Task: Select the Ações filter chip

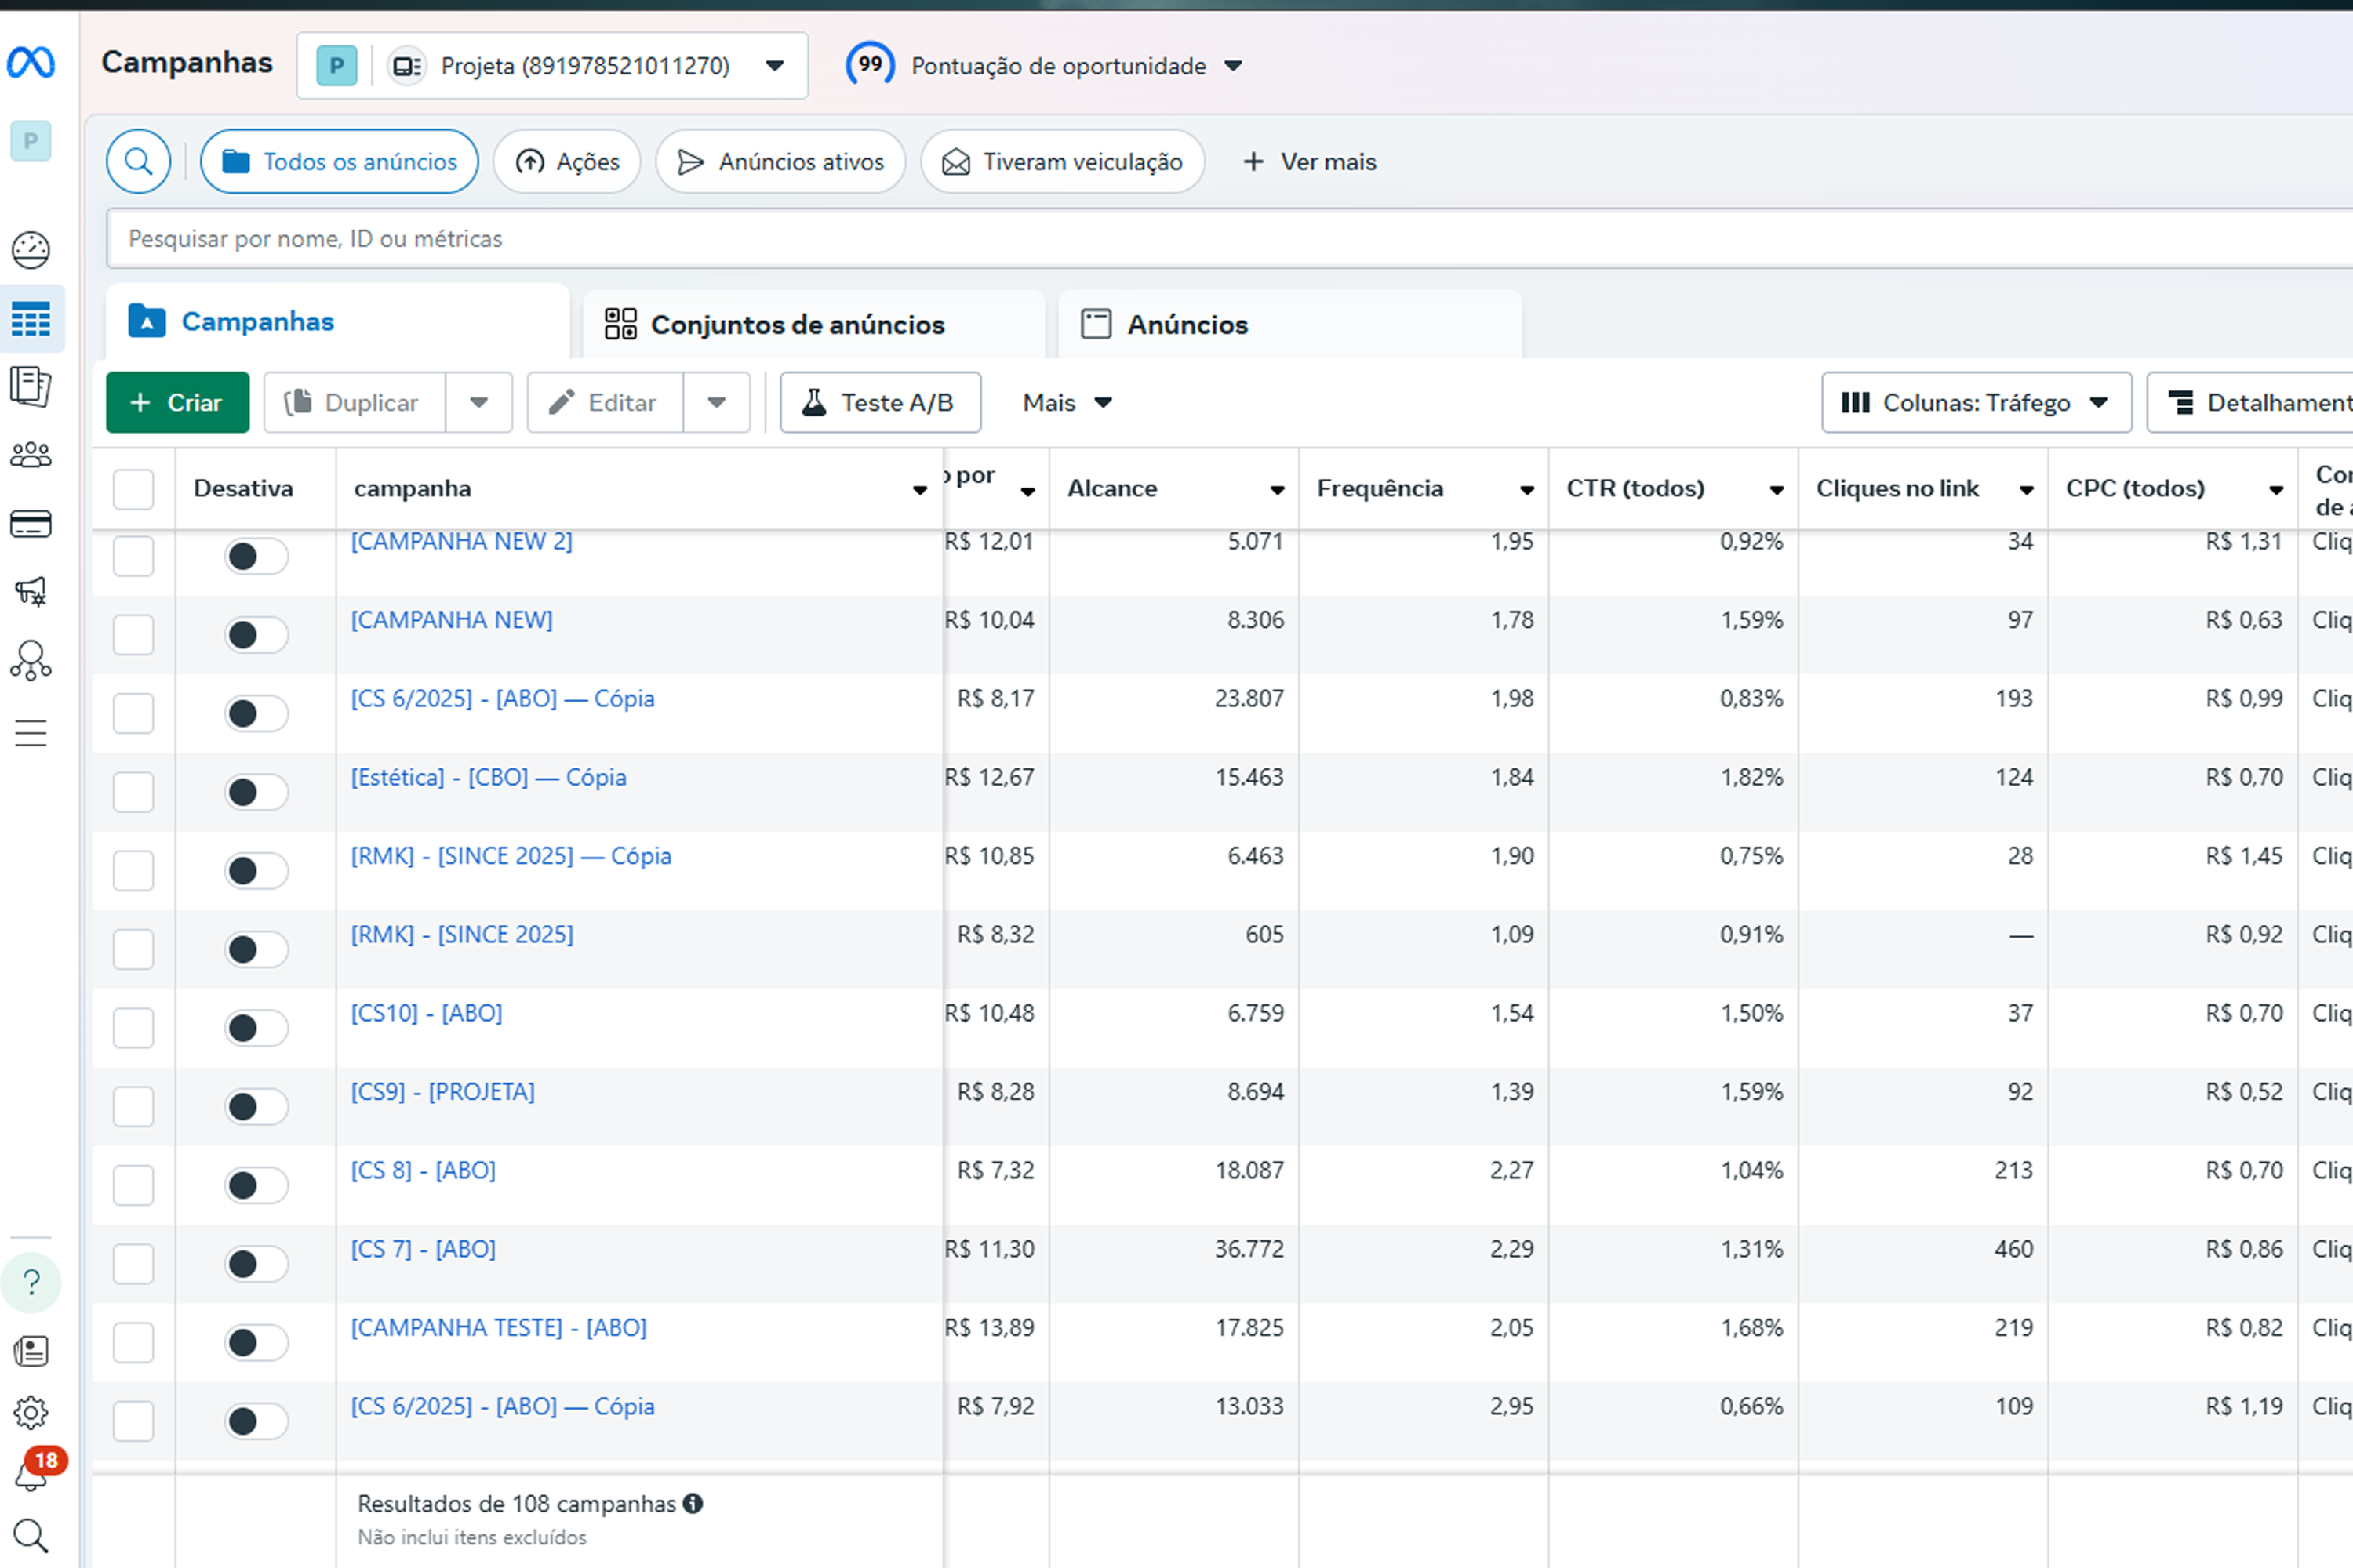Action: point(567,162)
